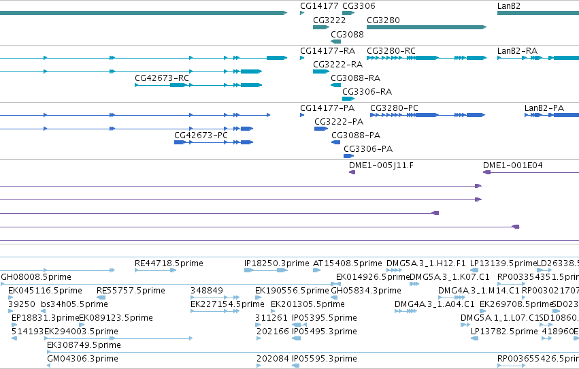This screenshot has height=369, width=579.
Task: Open the LanB2 gene feature label
Action: point(508,6)
